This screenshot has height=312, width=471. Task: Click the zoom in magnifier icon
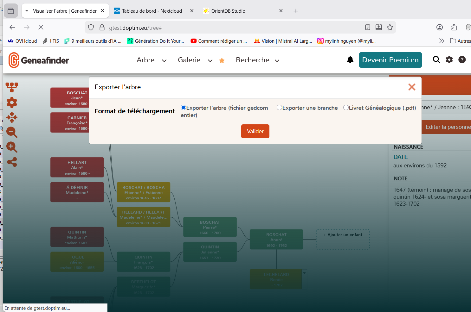[12, 147]
